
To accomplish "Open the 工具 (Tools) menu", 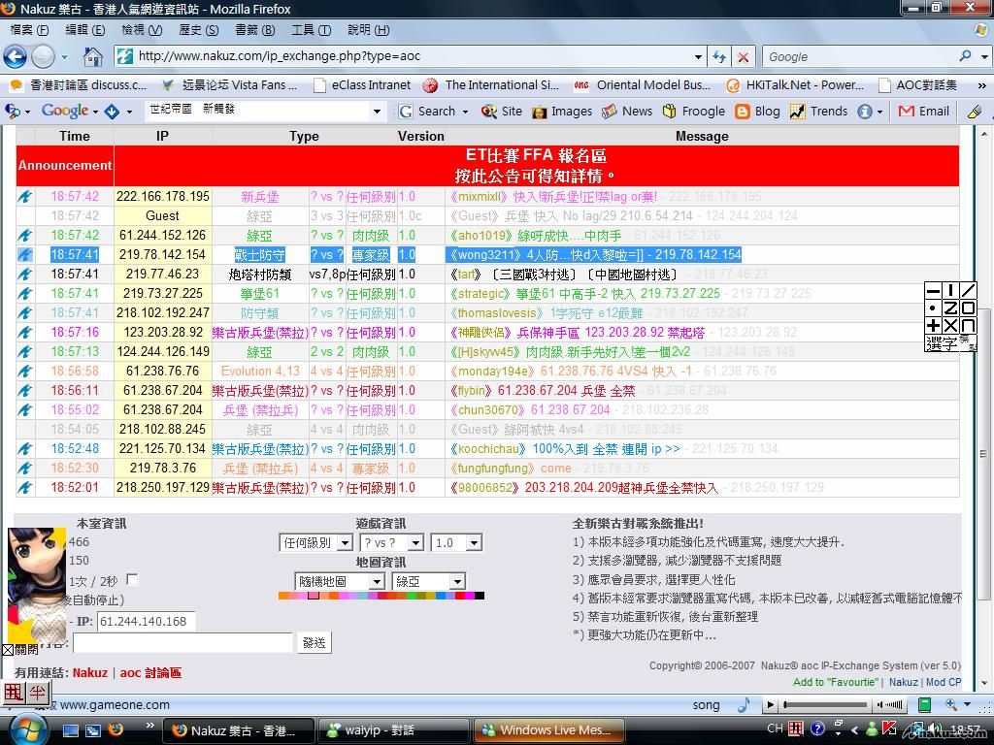I will click(311, 30).
